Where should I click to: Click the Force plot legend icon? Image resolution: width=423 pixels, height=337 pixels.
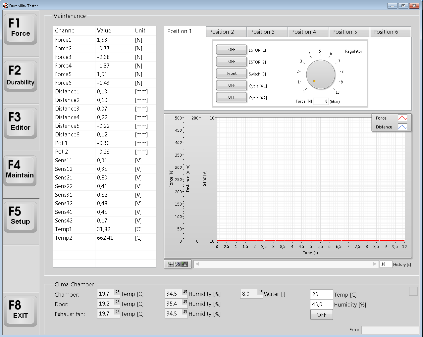pos(402,118)
